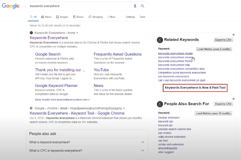Click Keywords Everywhere logo beside Related Keywords
Image resolution: width=241 pixels, height=160 pixels.
click(160, 40)
